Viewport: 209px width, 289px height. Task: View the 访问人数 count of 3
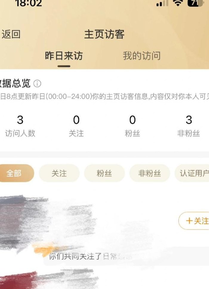20,126
